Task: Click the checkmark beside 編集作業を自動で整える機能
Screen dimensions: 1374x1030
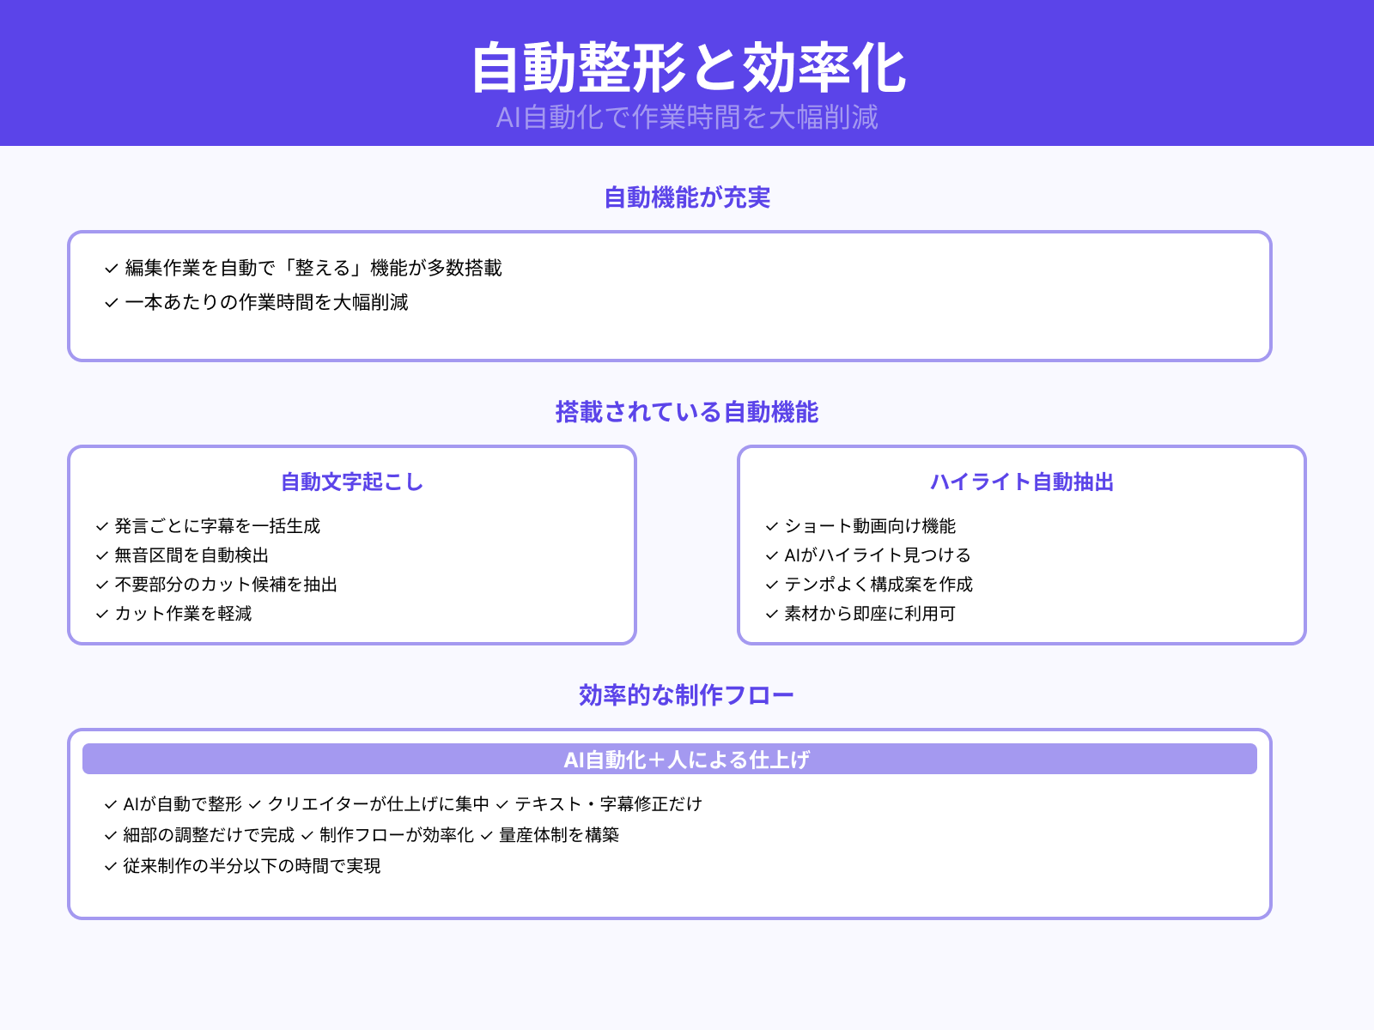Action: click(109, 268)
